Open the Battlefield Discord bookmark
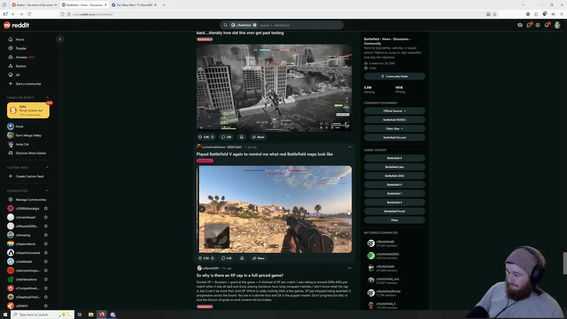567x319 pixels. tap(395, 137)
